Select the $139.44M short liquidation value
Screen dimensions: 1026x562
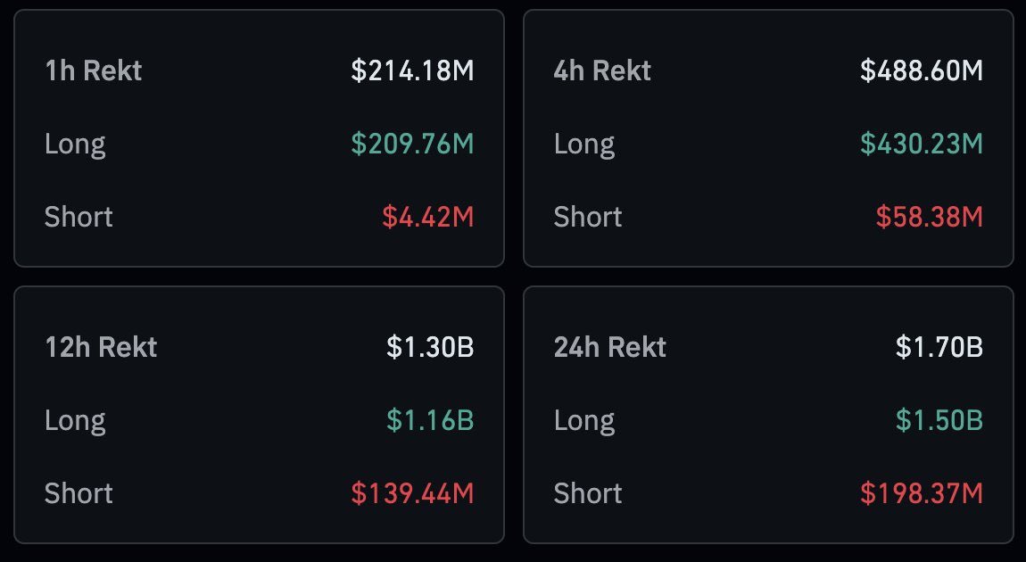[412, 493]
